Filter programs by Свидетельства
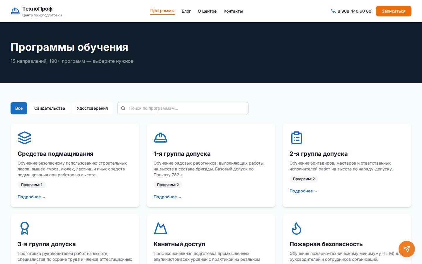422x264 pixels. point(50,108)
